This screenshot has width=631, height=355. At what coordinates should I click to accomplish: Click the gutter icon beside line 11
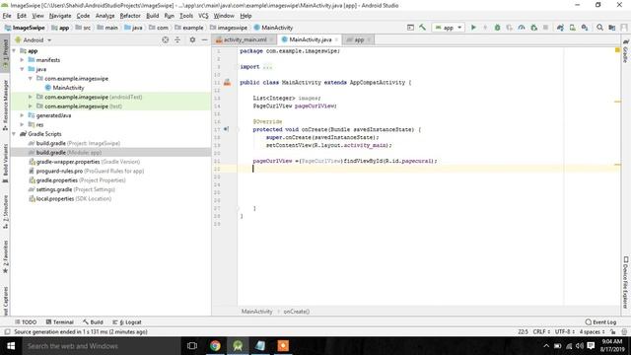click(228, 82)
